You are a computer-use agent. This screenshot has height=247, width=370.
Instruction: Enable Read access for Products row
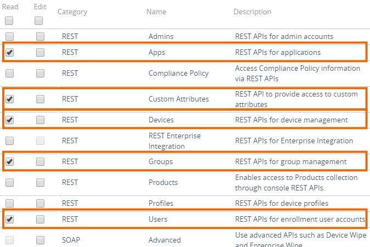click(9, 182)
